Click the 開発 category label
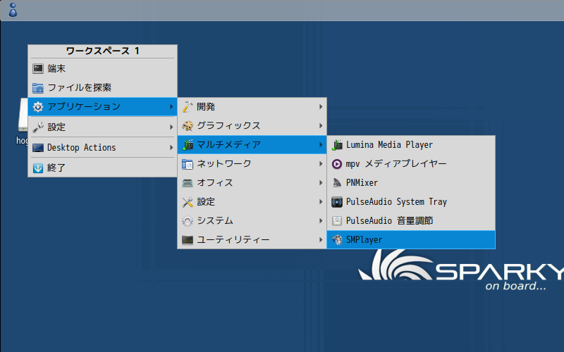 (206, 107)
